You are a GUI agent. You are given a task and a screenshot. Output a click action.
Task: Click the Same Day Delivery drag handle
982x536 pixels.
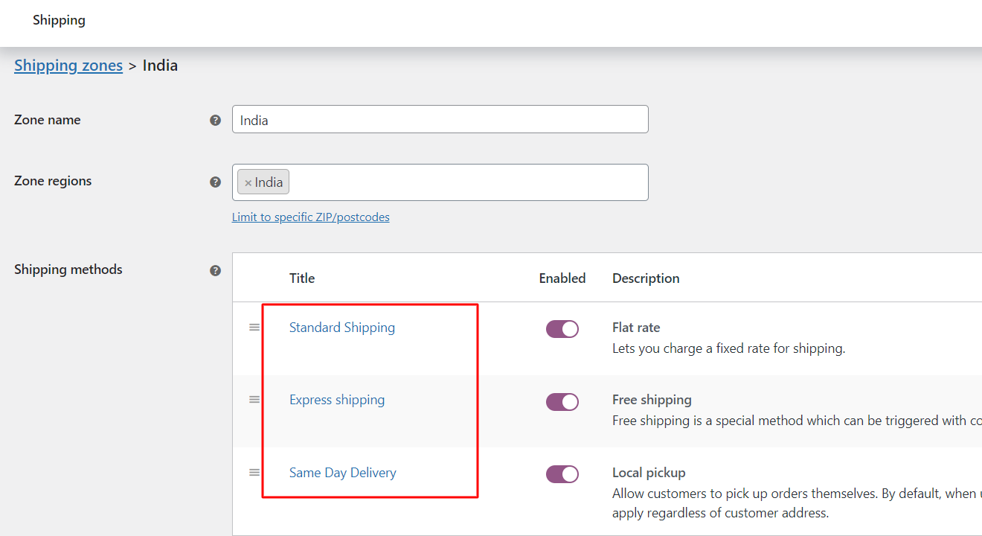(254, 471)
